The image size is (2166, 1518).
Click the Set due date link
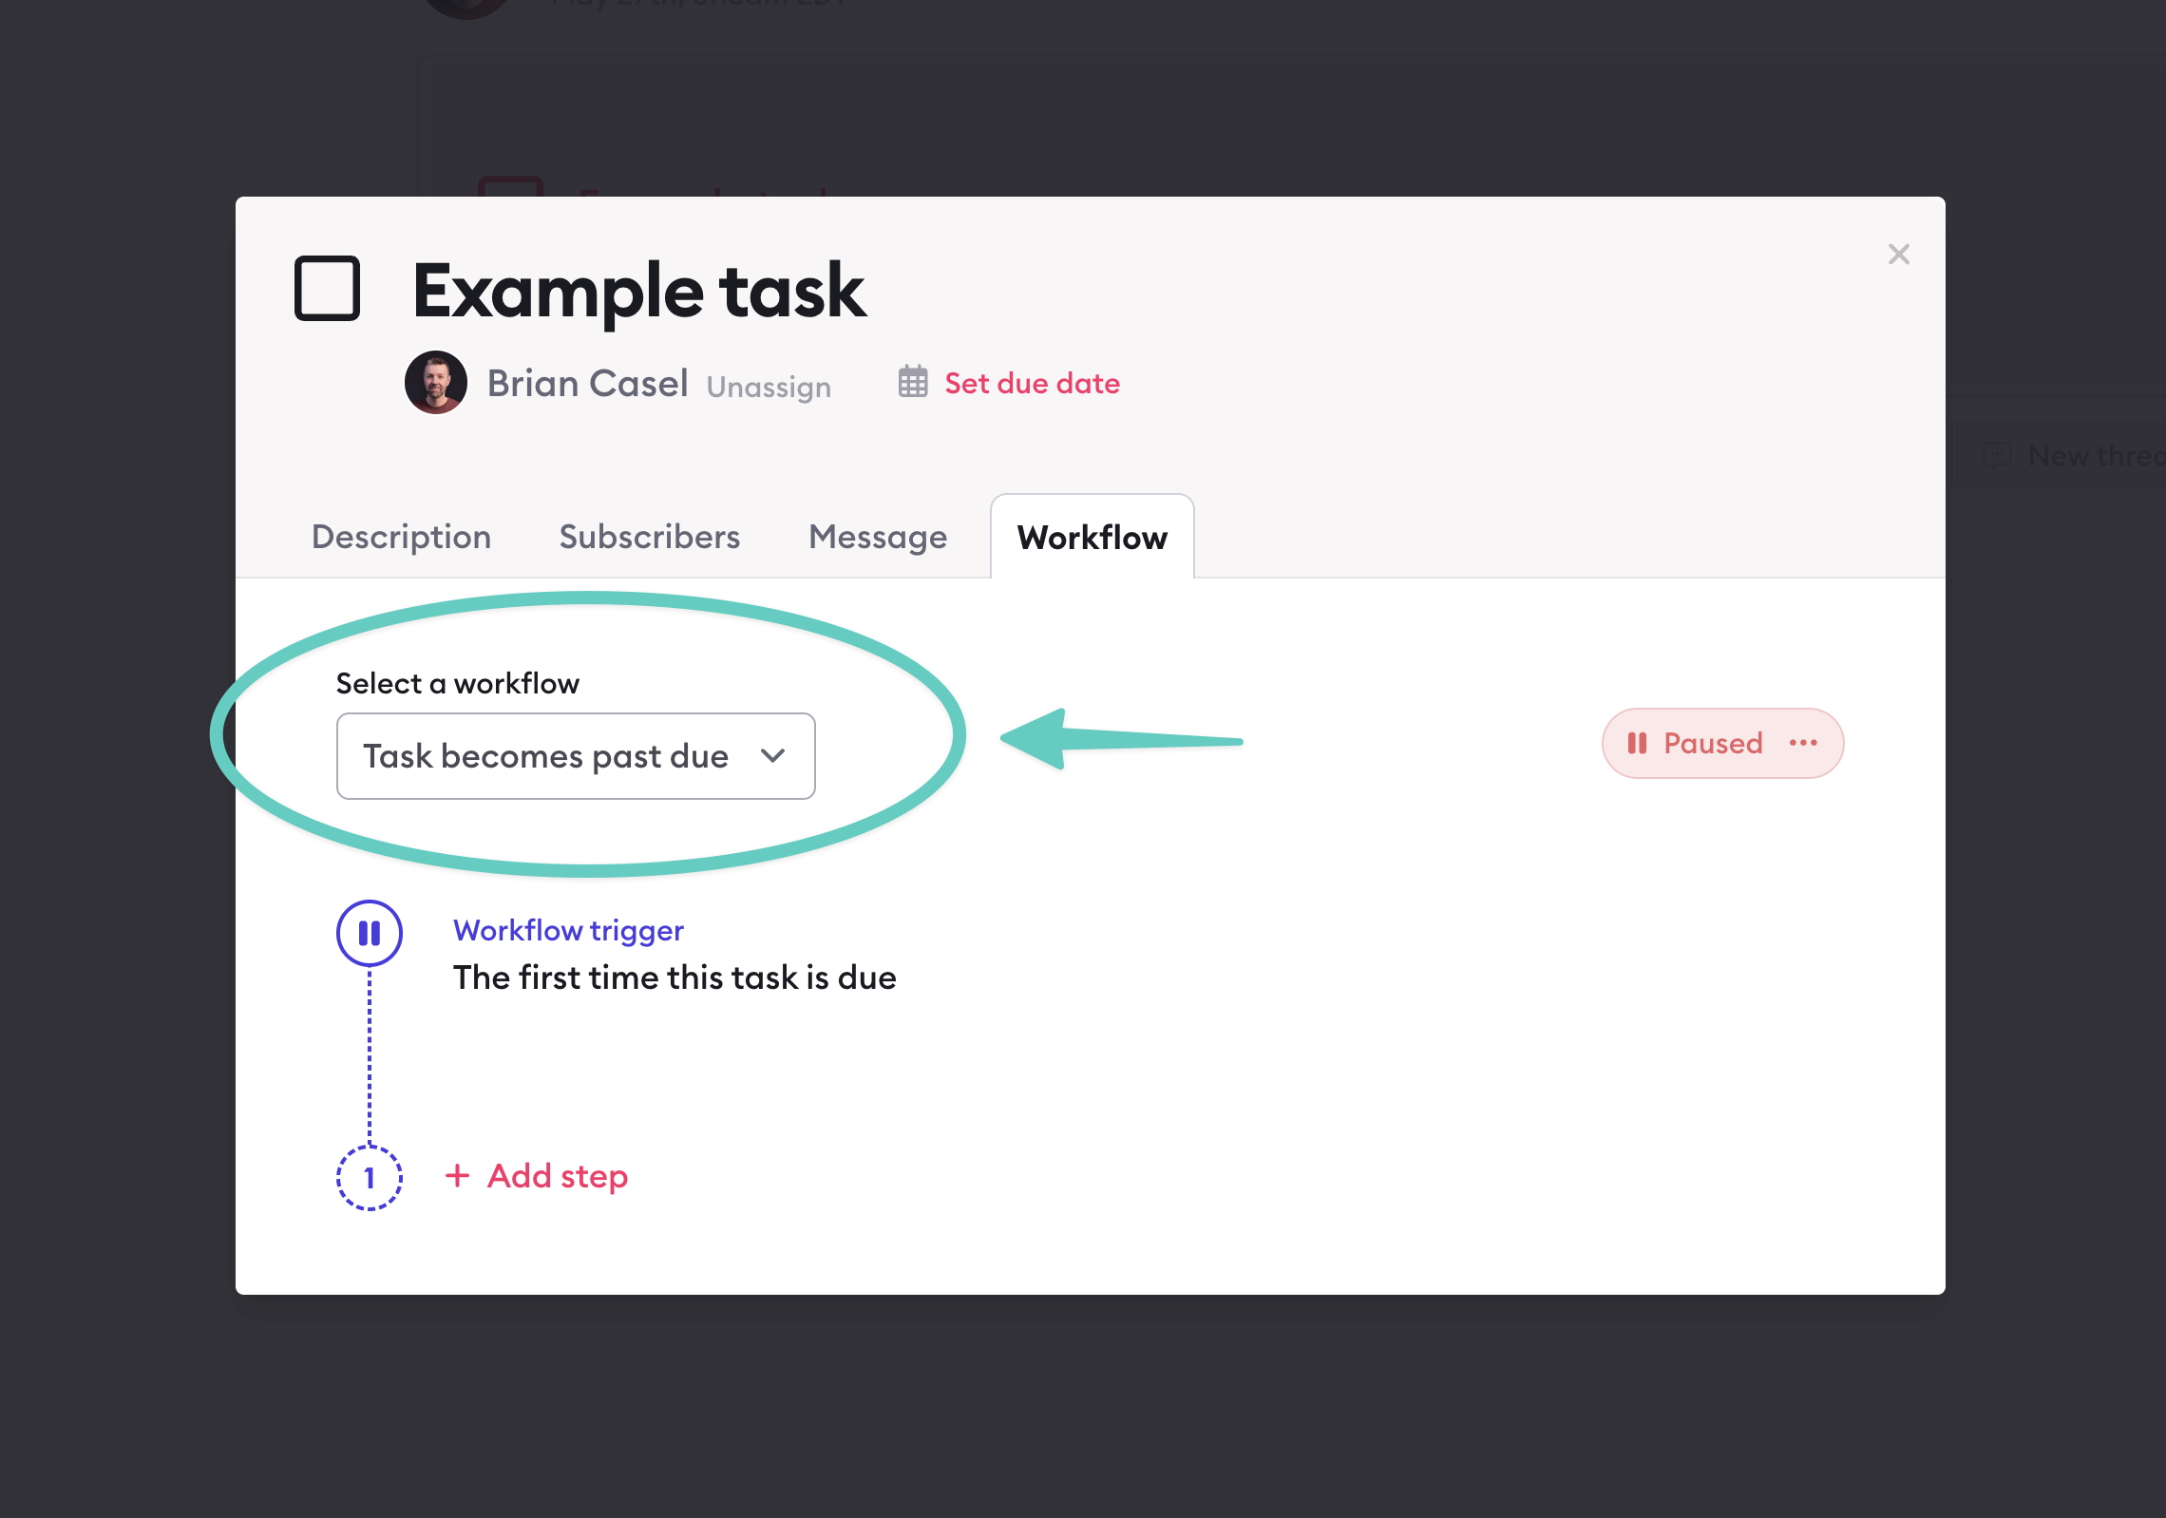(x=1031, y=383)
